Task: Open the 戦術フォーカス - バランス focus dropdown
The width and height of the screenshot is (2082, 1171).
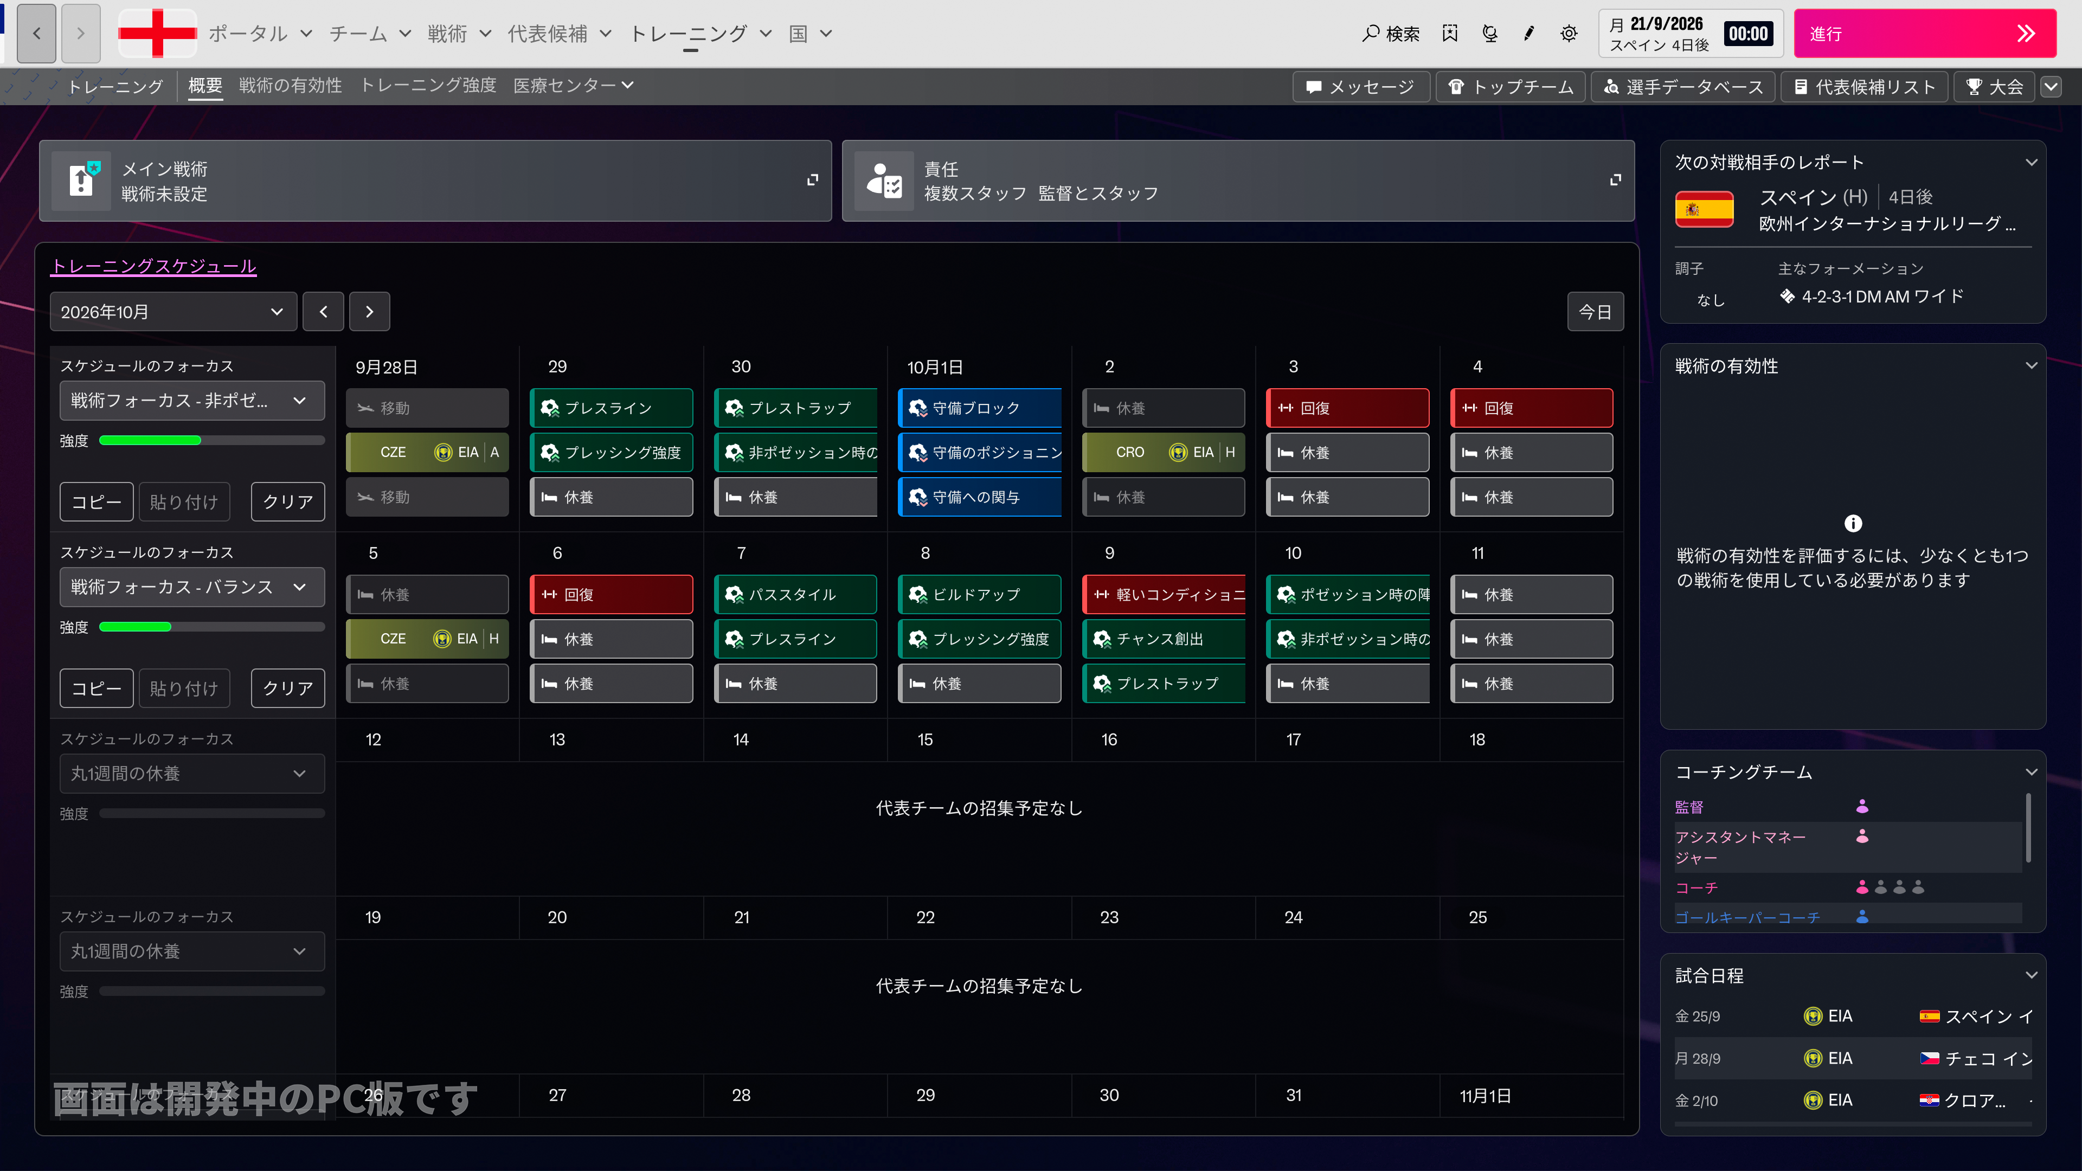Action: coord(192,587)
